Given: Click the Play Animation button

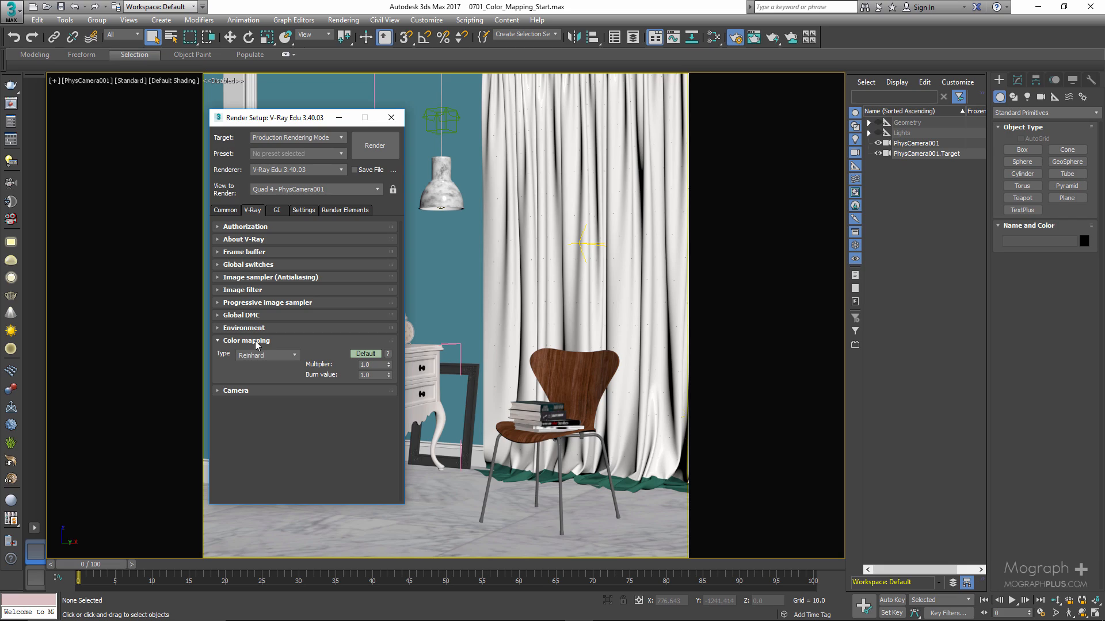Looking at the screenshot, I should (x=1012, y=600).
